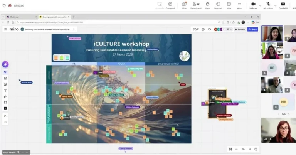Image resolution: width=296 pixels, height=155 pixels.
Task: Open Miro board comments icon
Action: (x=204, y=29)
